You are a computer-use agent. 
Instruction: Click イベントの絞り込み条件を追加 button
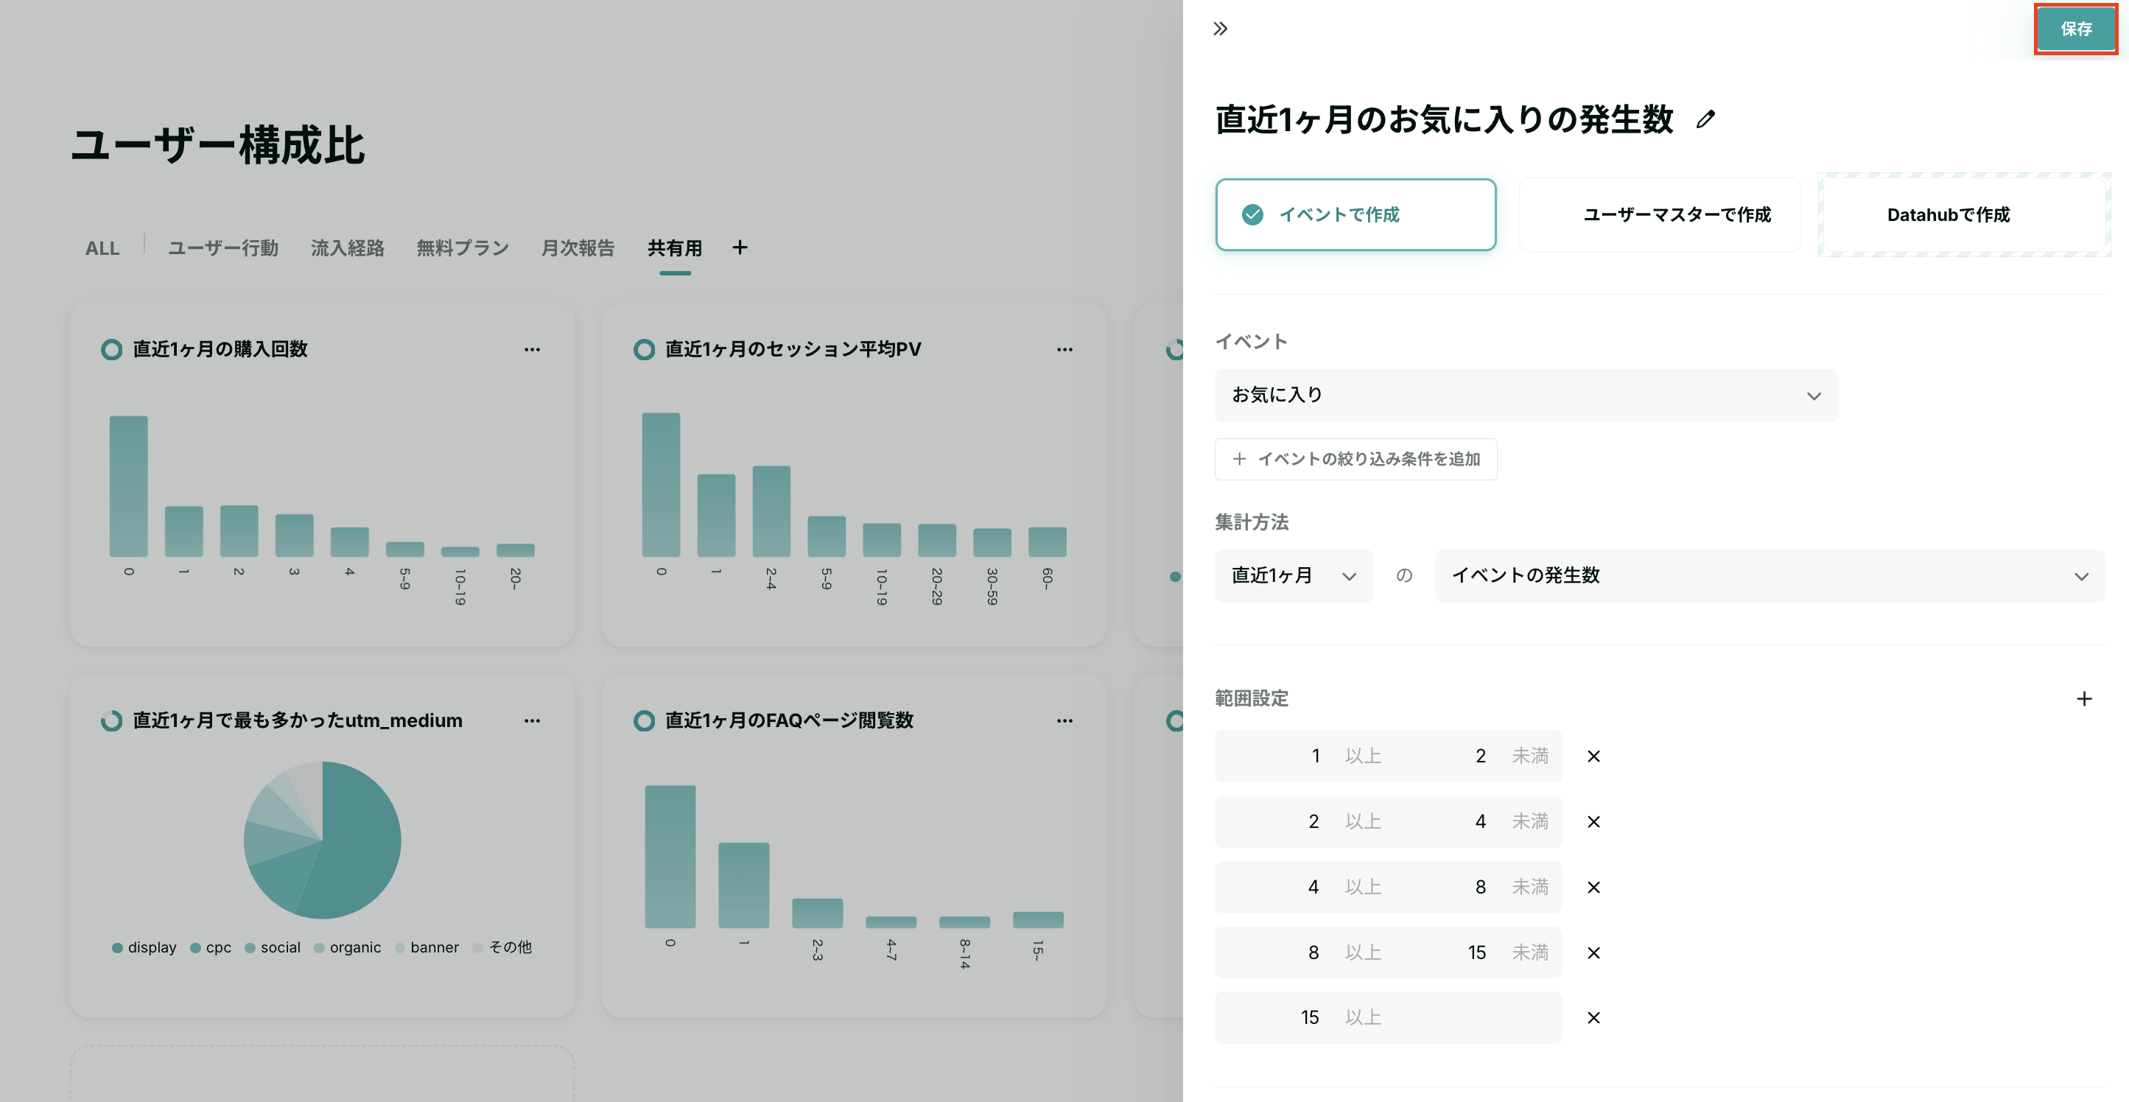[1355, 459]
